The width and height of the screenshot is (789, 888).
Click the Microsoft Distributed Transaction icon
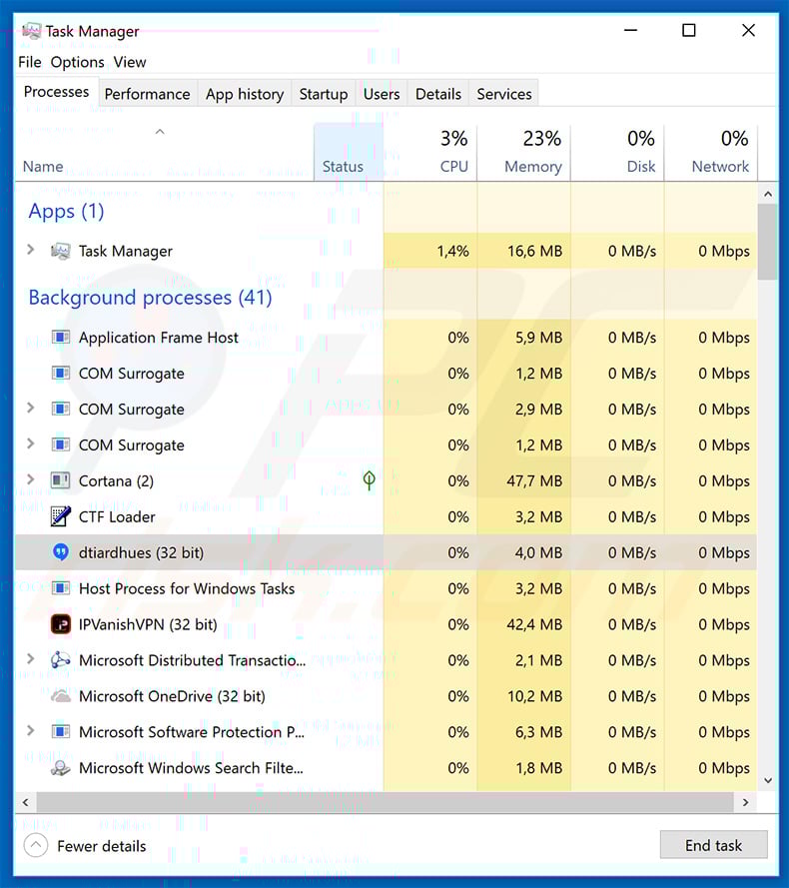61,660
